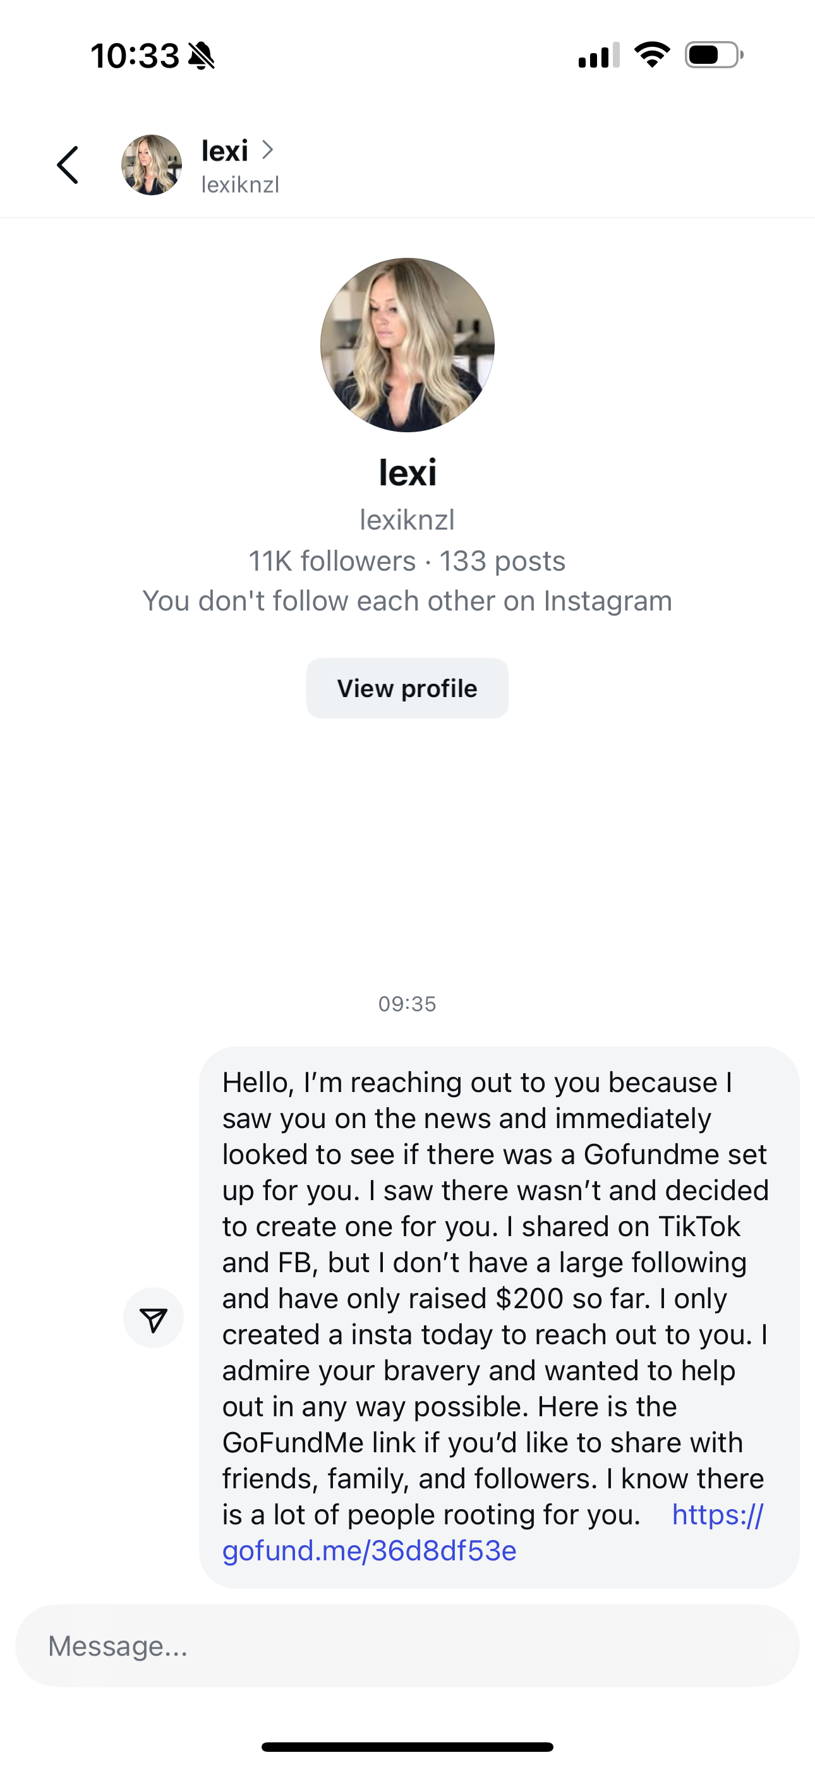Viewport: 815px width, 1767px height.
Task: Tap the lexiknzl username in the header
Action: 240,185
